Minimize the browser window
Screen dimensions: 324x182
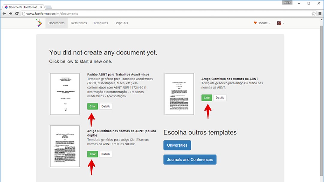click(299, 3)
